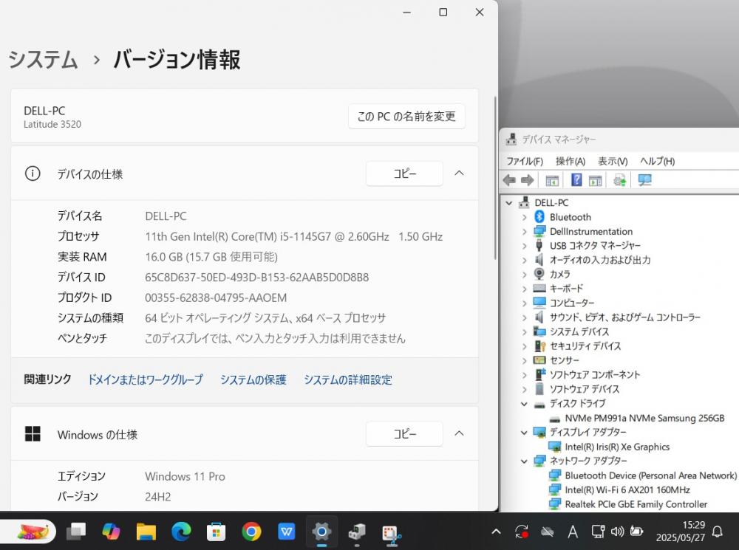This screenshot has height=550, width=739.
Task: Expand USB コネクタ マネージャー node arrow
Action: (x=524, y=246)
